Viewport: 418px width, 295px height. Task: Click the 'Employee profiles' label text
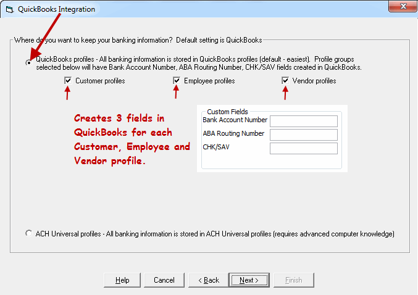209,81
